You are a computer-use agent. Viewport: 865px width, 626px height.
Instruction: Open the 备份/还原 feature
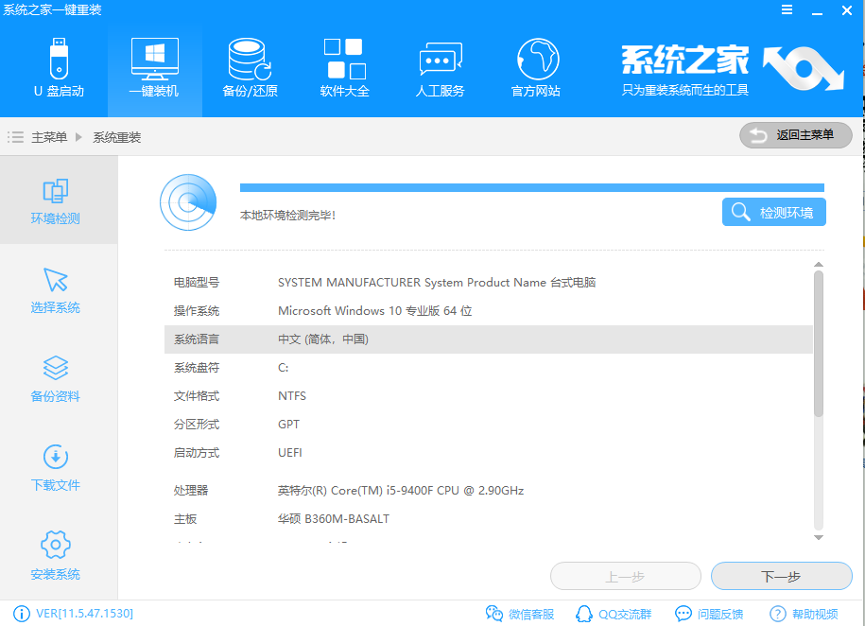(x=249, y=66)
